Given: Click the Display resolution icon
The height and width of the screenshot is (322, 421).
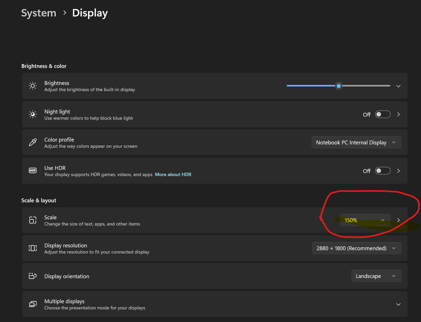Looking at the screenshot, I should coord(33,248).
